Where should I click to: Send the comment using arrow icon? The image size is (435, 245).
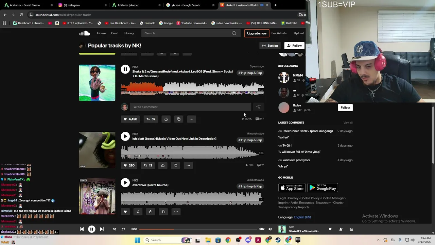coord(258,107)
